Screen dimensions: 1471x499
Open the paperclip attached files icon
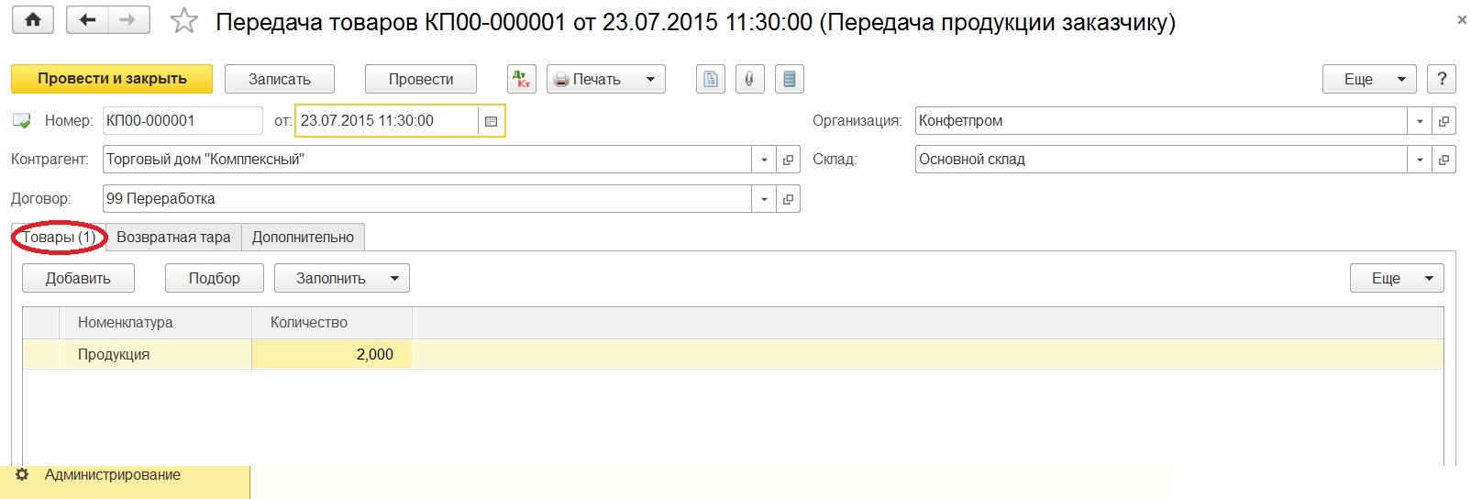[749, 79]
